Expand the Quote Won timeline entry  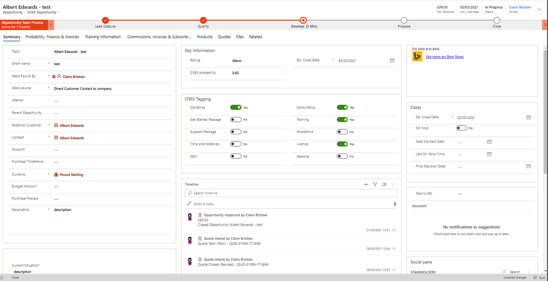(x=394, y=249)
